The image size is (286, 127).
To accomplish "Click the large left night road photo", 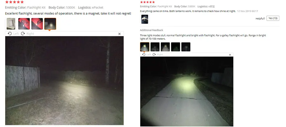I will click(x=65, y=81).
